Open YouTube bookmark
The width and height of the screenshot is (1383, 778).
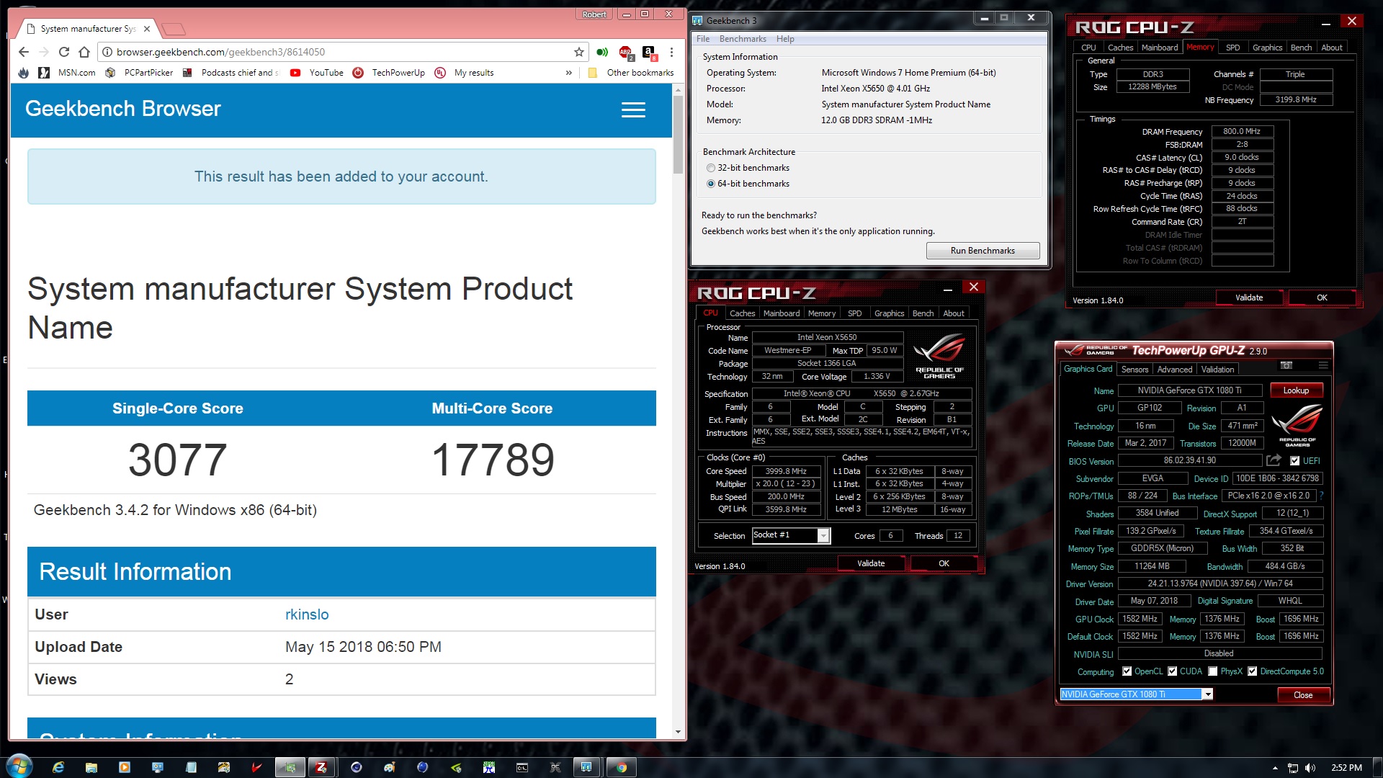tap(316, 73)
